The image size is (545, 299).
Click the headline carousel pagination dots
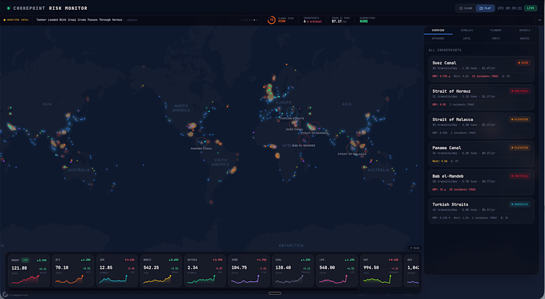click(250, 20)
